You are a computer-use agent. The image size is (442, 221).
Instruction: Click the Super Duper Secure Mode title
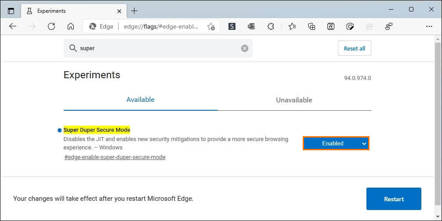pyautogui.click(x=97, y=130)
